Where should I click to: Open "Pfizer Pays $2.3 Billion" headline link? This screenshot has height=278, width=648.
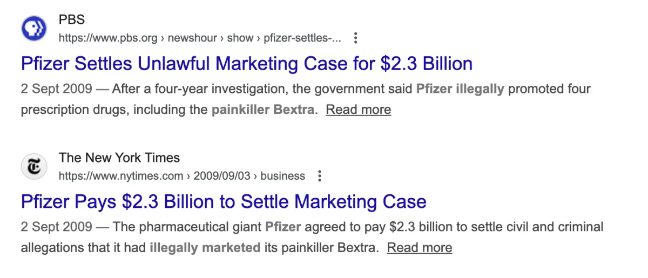click(224, 202)
